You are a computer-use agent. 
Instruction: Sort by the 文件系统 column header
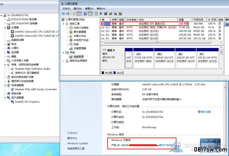click(x=131, y=20)
